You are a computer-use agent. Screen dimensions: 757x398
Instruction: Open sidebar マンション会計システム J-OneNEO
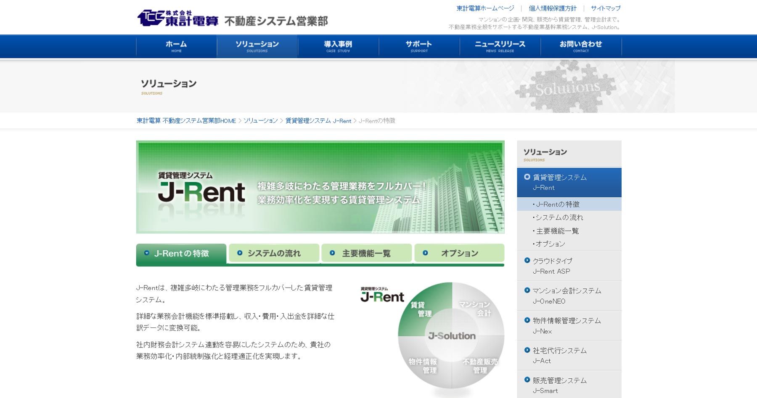pos(569,296)
